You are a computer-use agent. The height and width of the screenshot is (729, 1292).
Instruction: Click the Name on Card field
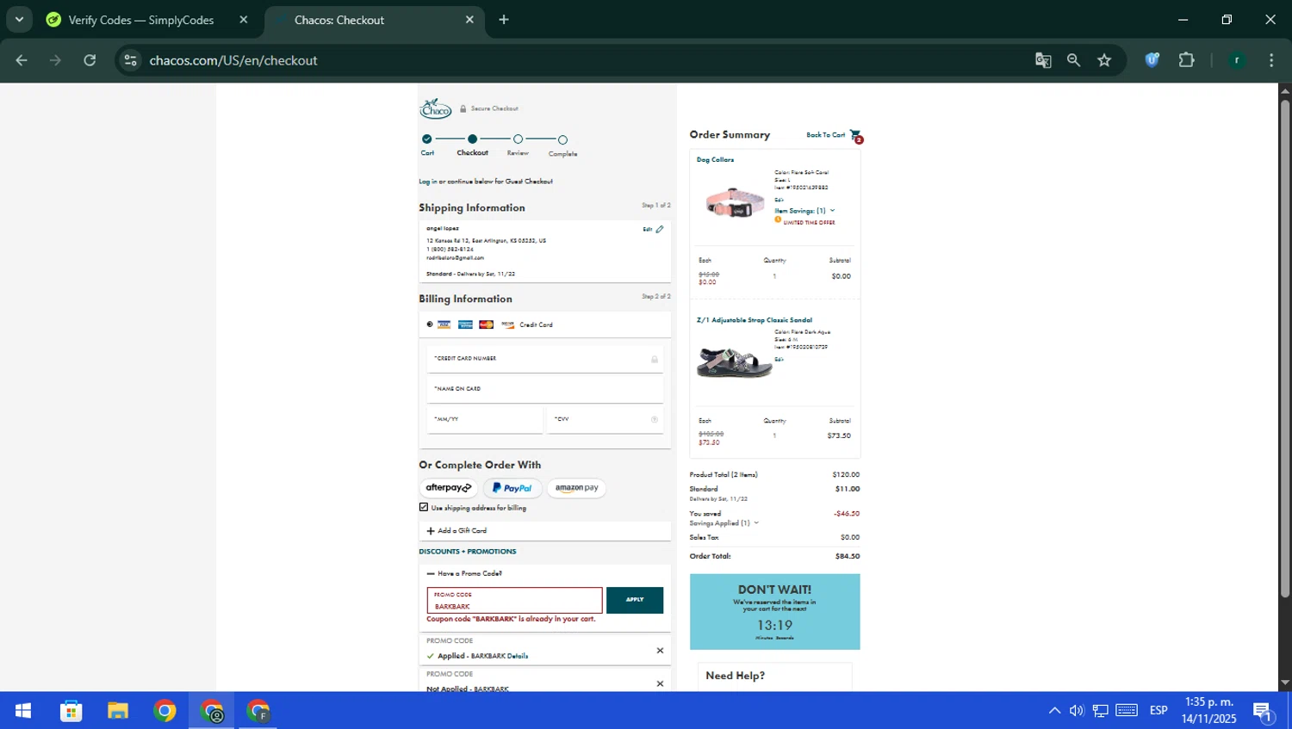tap(545, 389)
